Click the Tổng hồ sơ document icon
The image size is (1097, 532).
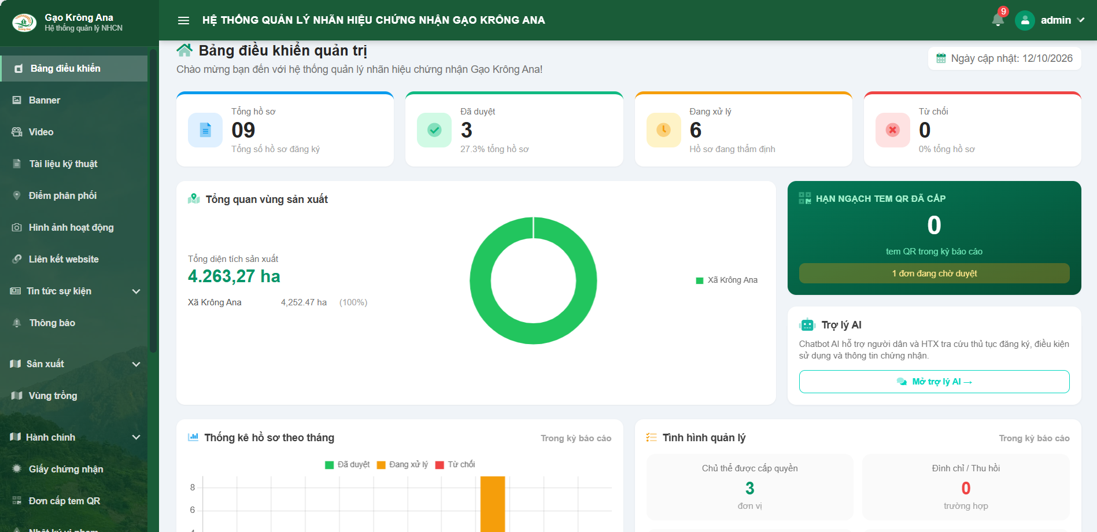tap(205, 130)
